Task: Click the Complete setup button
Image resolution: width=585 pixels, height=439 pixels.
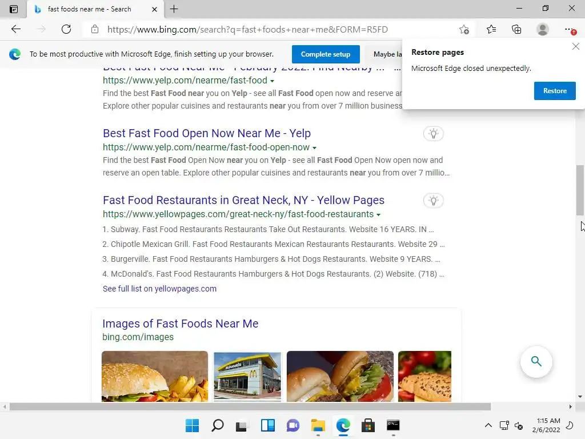Action: [326, 54]
